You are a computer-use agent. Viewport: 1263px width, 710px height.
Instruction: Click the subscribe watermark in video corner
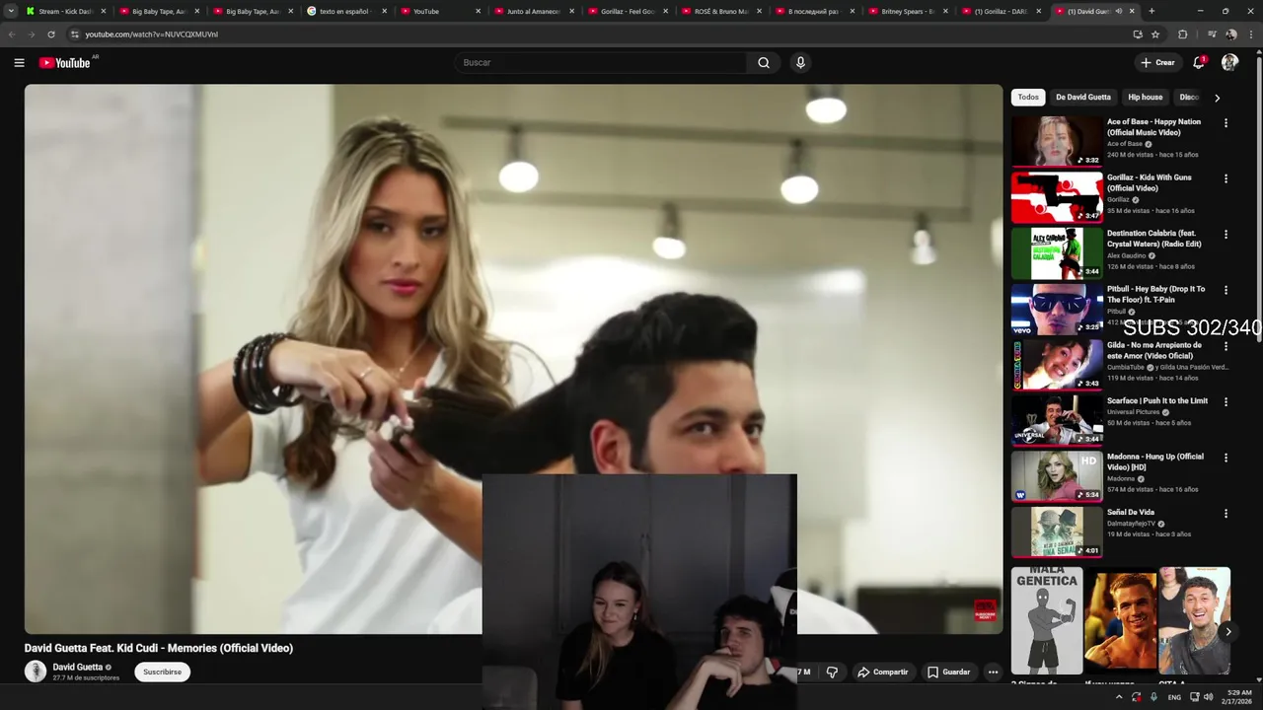[985, 610]
